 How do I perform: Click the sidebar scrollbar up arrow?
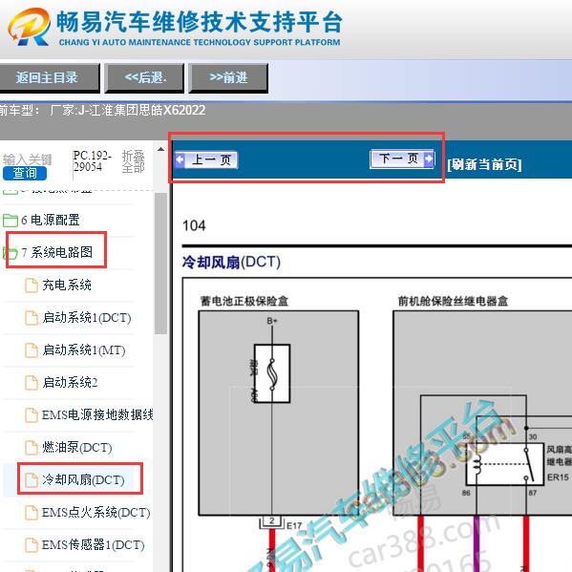click(x=160, y=149)
